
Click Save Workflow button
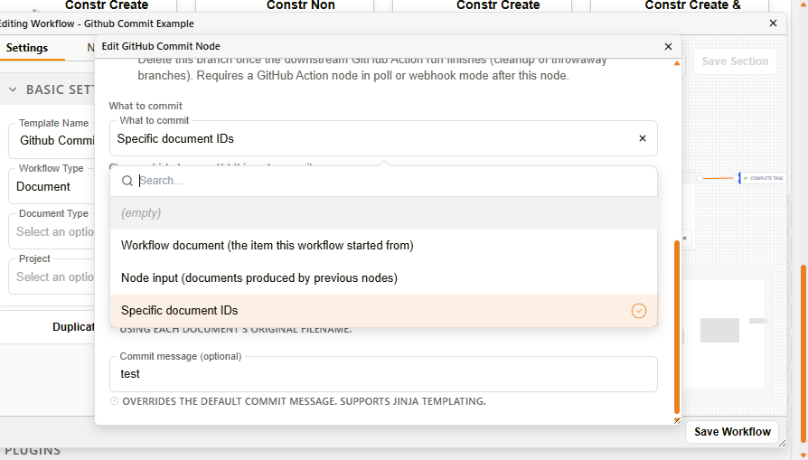click(x=732, y=432)
